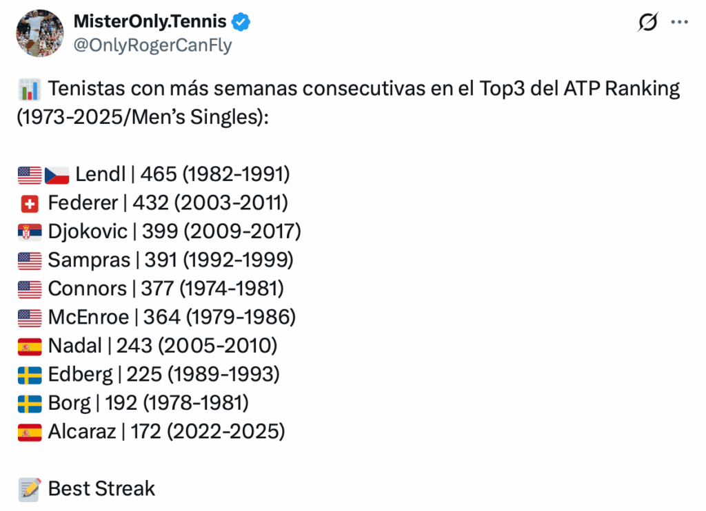The width and height of the screenshot is (706, 511).
Task: Click the Swedish flag beside Borg
Action: 30,404
